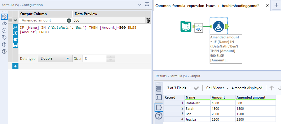The width and height of the screenshot is (281, 124).
Task: Pin the Configuration window
Action: click(147, 5)
